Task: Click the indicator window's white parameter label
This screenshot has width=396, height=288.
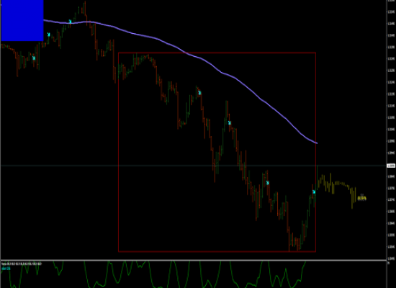Action: tap(22, 264)
